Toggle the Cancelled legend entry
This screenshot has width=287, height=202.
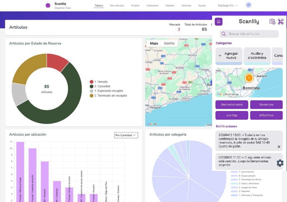(100, 86)
